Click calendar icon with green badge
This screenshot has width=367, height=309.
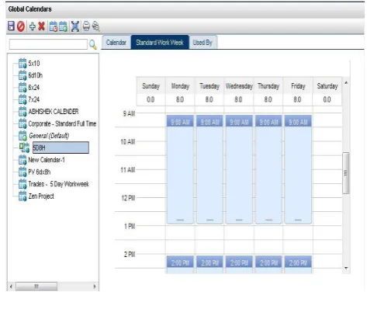pyautogui.click(x=64, y=26)
